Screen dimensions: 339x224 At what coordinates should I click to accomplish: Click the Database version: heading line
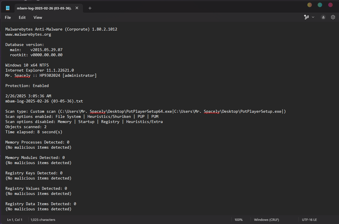[25, 45]
